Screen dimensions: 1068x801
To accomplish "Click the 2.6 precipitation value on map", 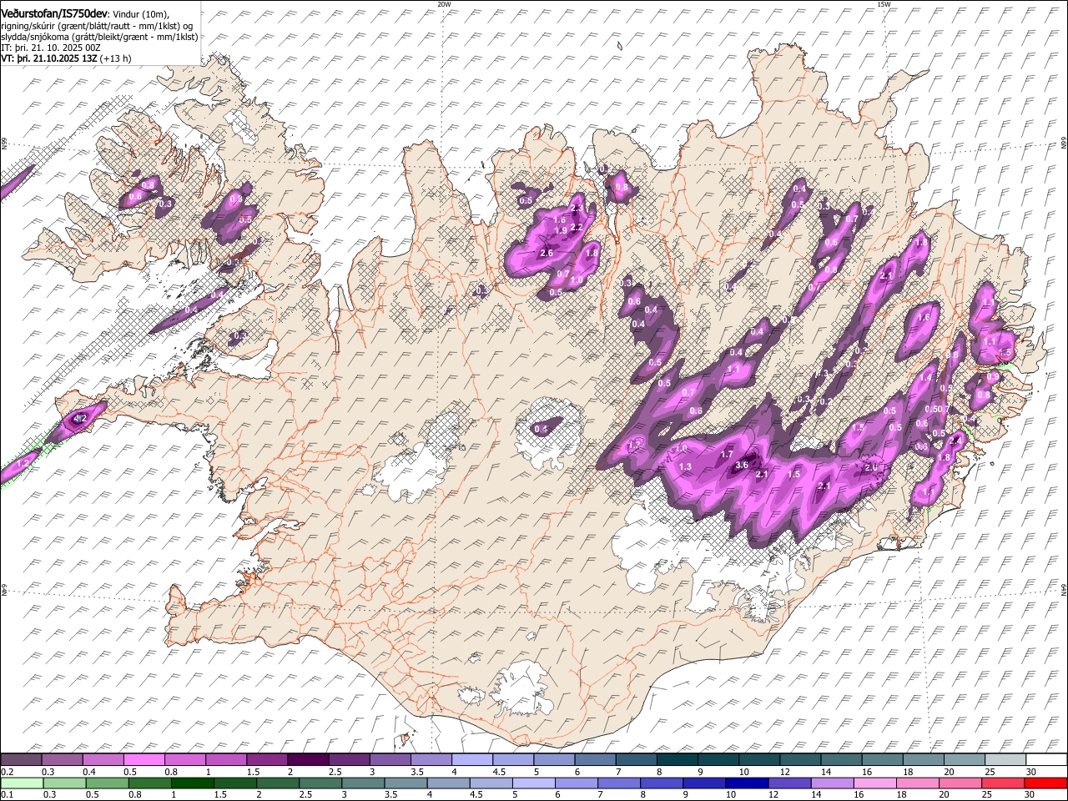I will [547, 253].
